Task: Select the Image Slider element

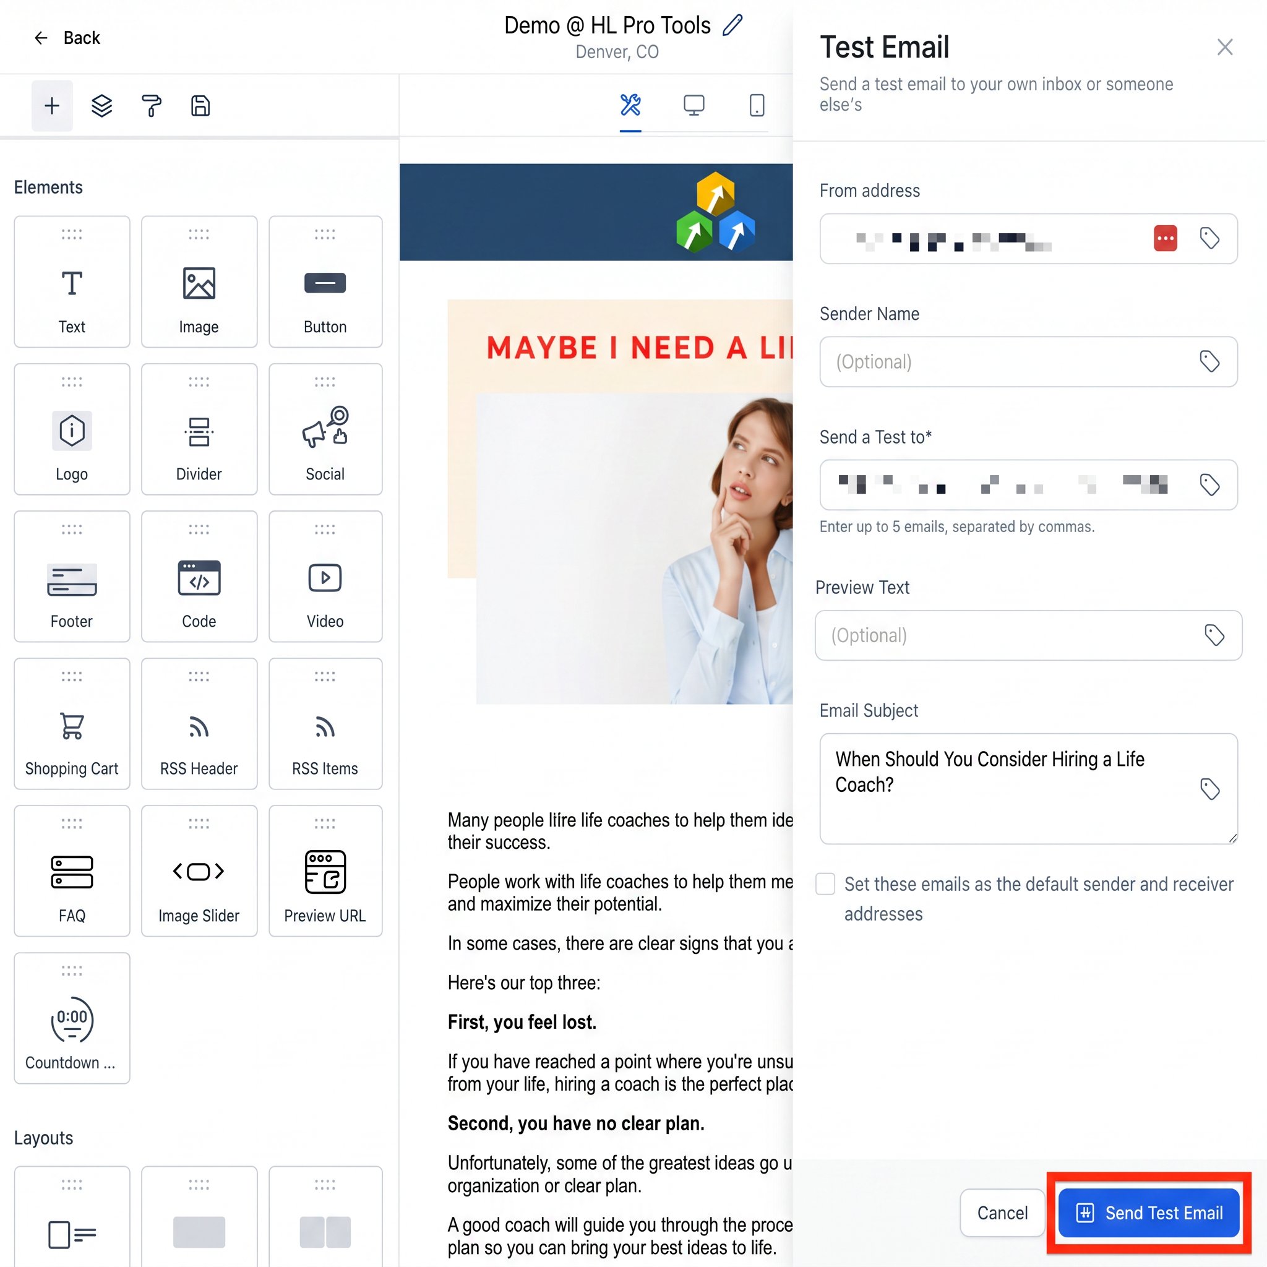Action: click(x=199, y=871)
